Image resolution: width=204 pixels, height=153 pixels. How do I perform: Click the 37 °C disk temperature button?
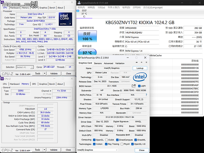[x=87, y=52]
